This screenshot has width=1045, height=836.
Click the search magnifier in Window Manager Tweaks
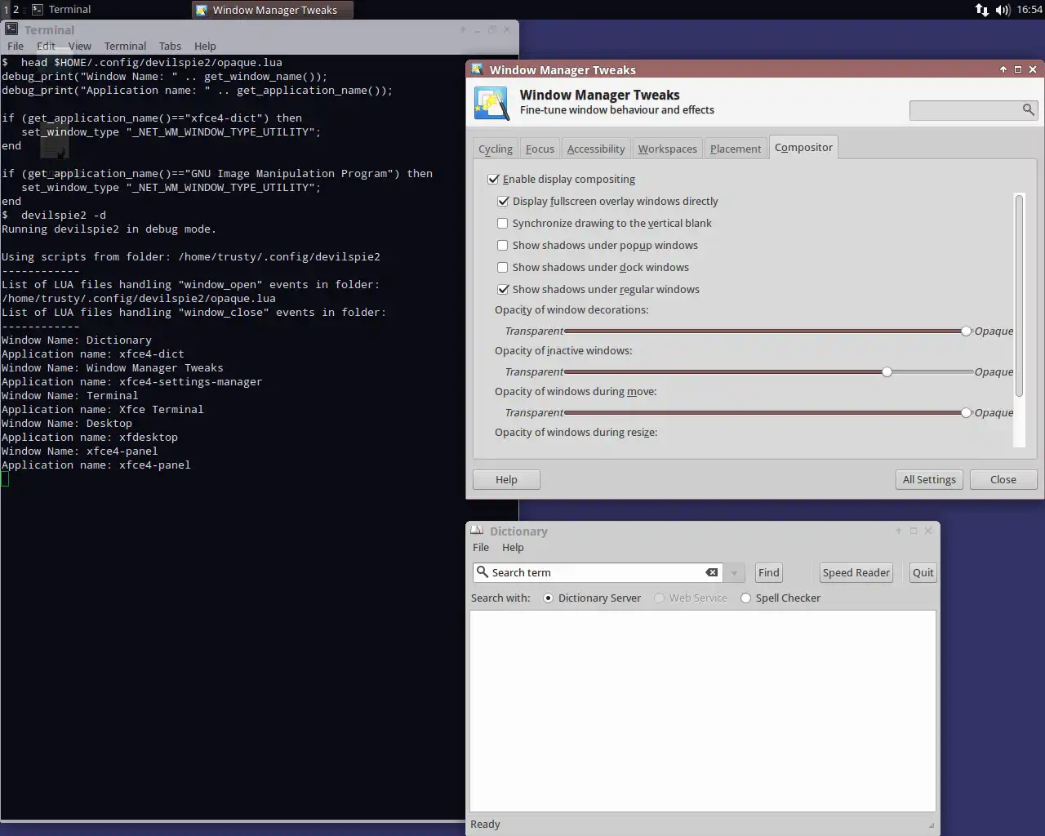[1028, 109]
